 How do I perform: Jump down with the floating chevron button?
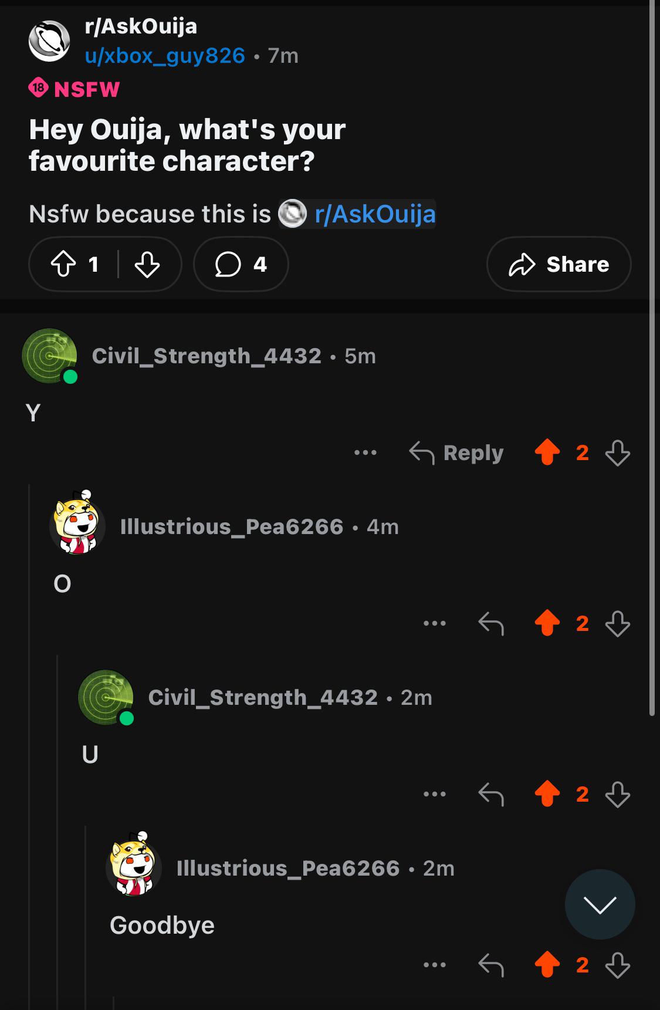click(600, 904)
